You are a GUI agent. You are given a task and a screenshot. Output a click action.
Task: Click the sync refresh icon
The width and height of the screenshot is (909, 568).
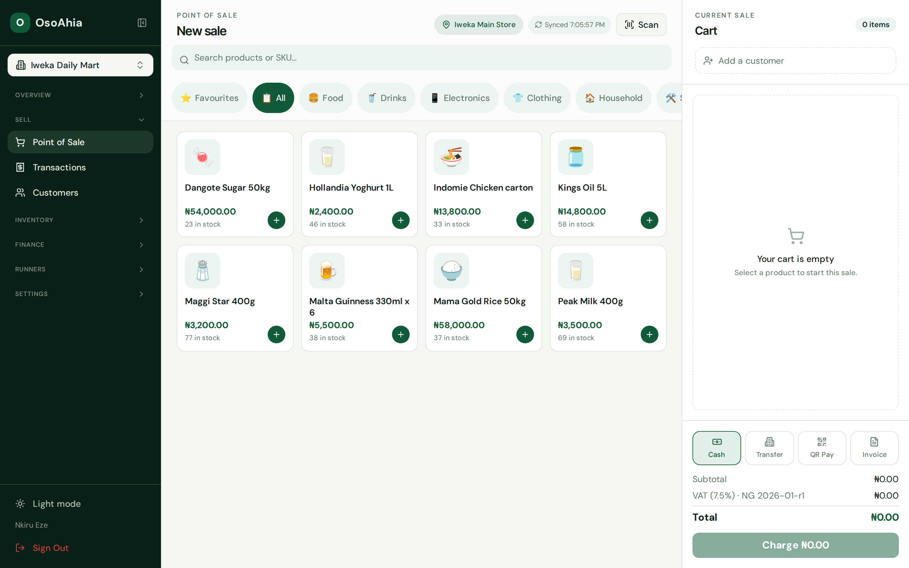tap(538, 25)
